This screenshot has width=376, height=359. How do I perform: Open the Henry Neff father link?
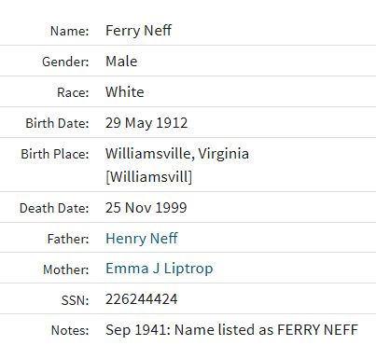[x=142, y=239]
